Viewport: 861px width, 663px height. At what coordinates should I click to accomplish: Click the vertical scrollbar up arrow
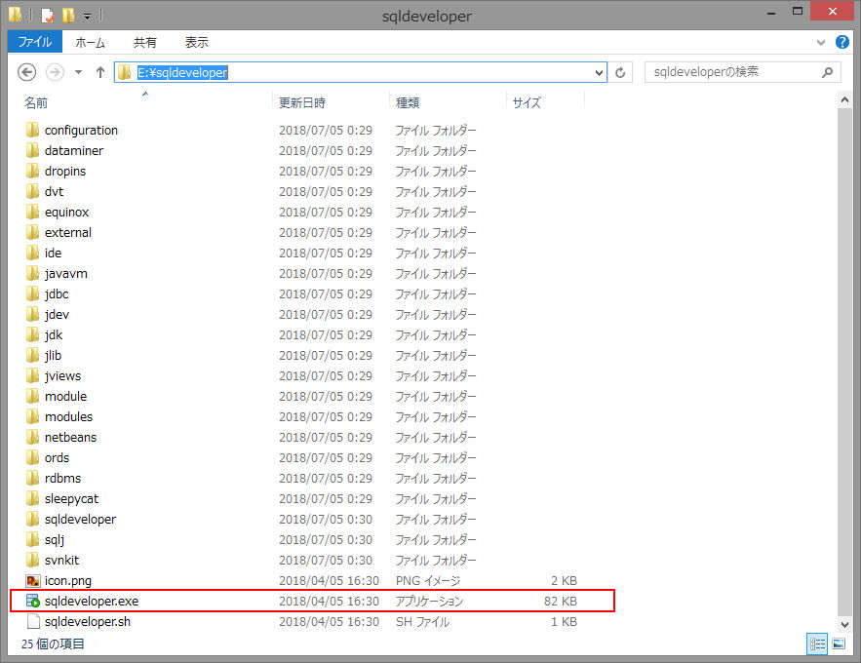[x=844, y=99]
